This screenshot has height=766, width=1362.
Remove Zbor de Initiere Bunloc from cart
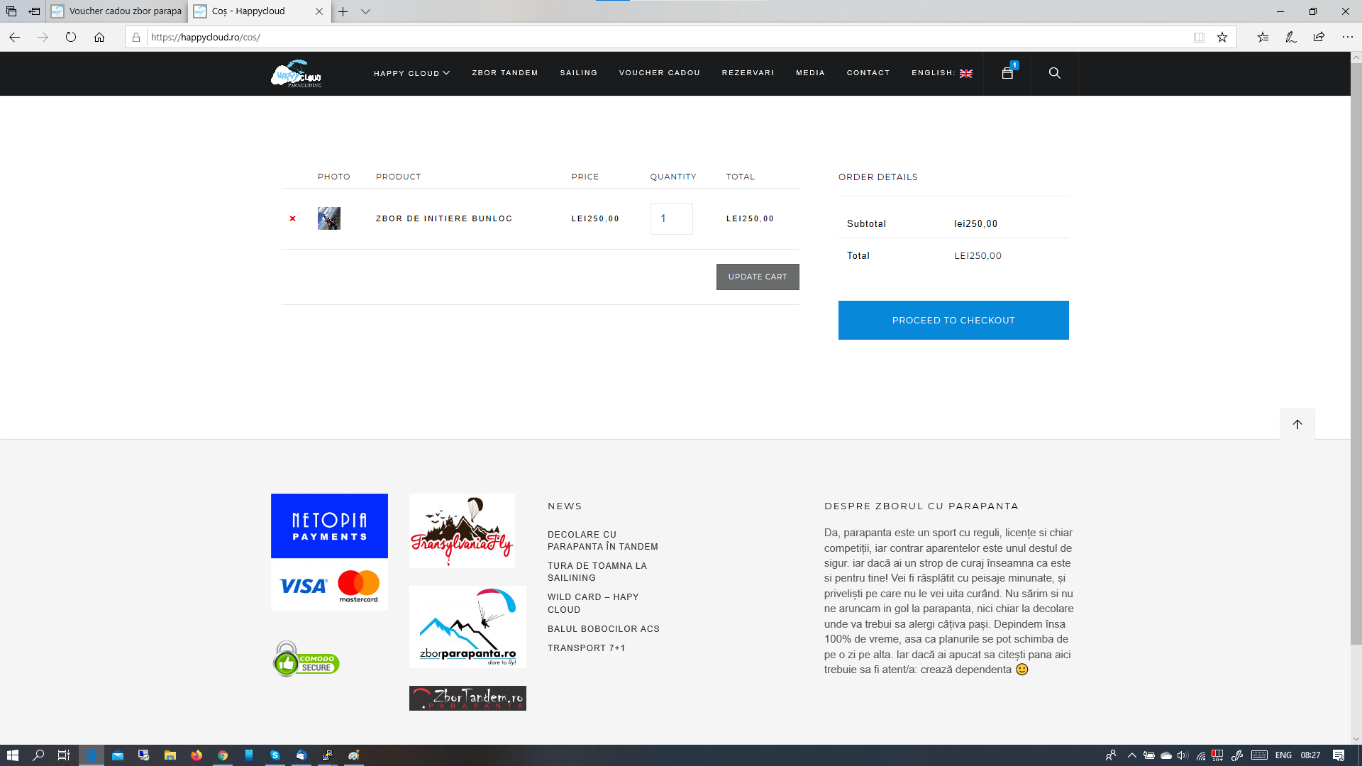[292, 218]
